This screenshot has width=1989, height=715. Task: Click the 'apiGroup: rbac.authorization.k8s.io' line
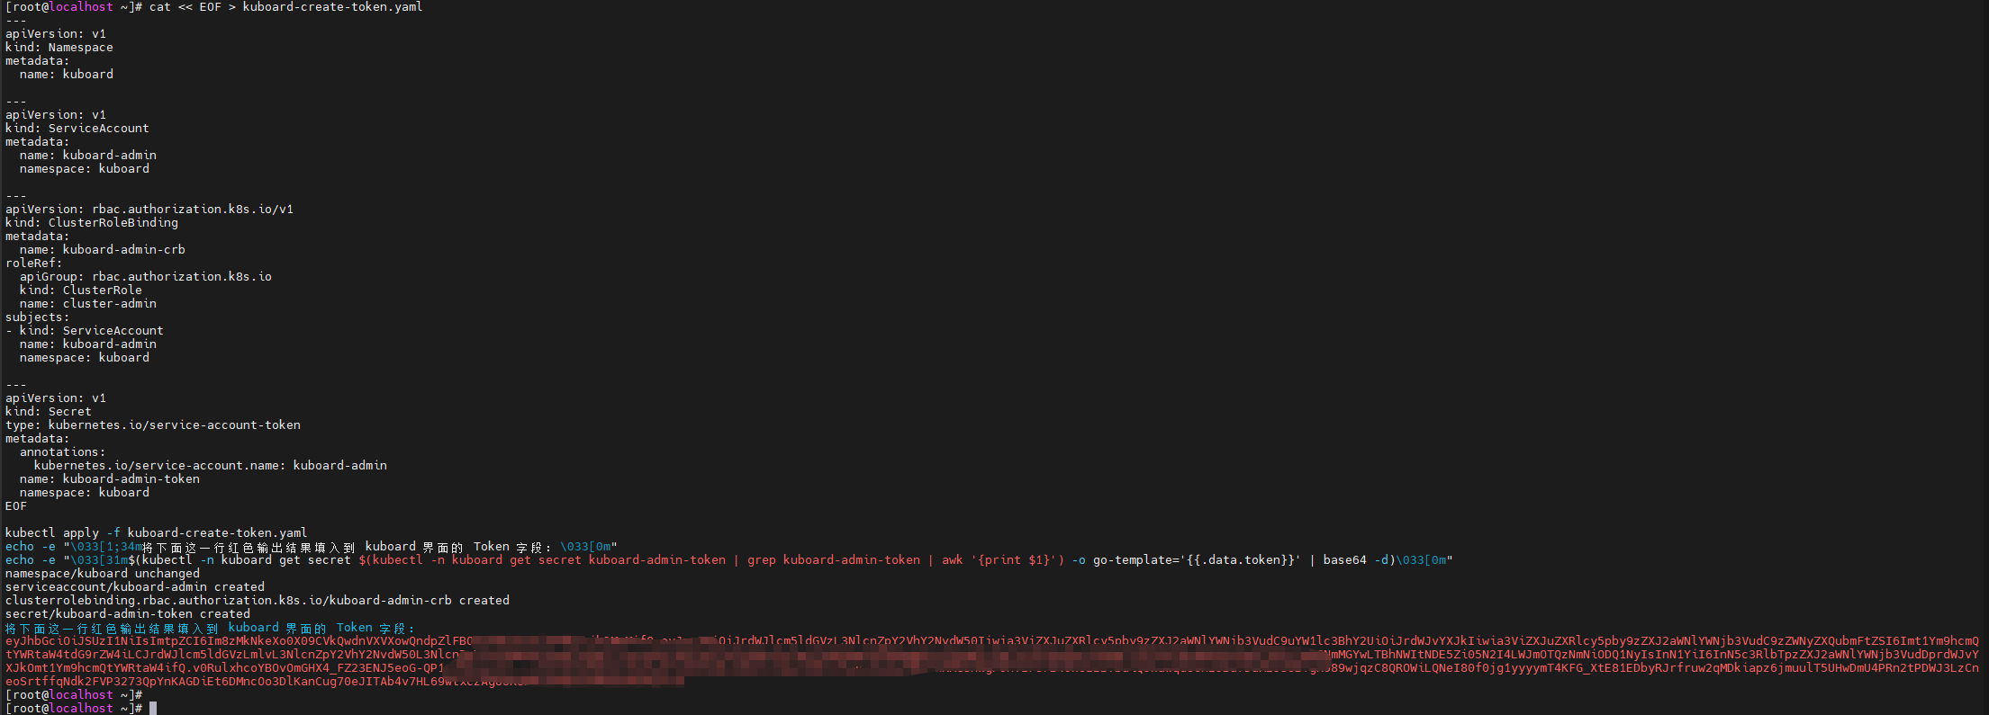[145, 277]
